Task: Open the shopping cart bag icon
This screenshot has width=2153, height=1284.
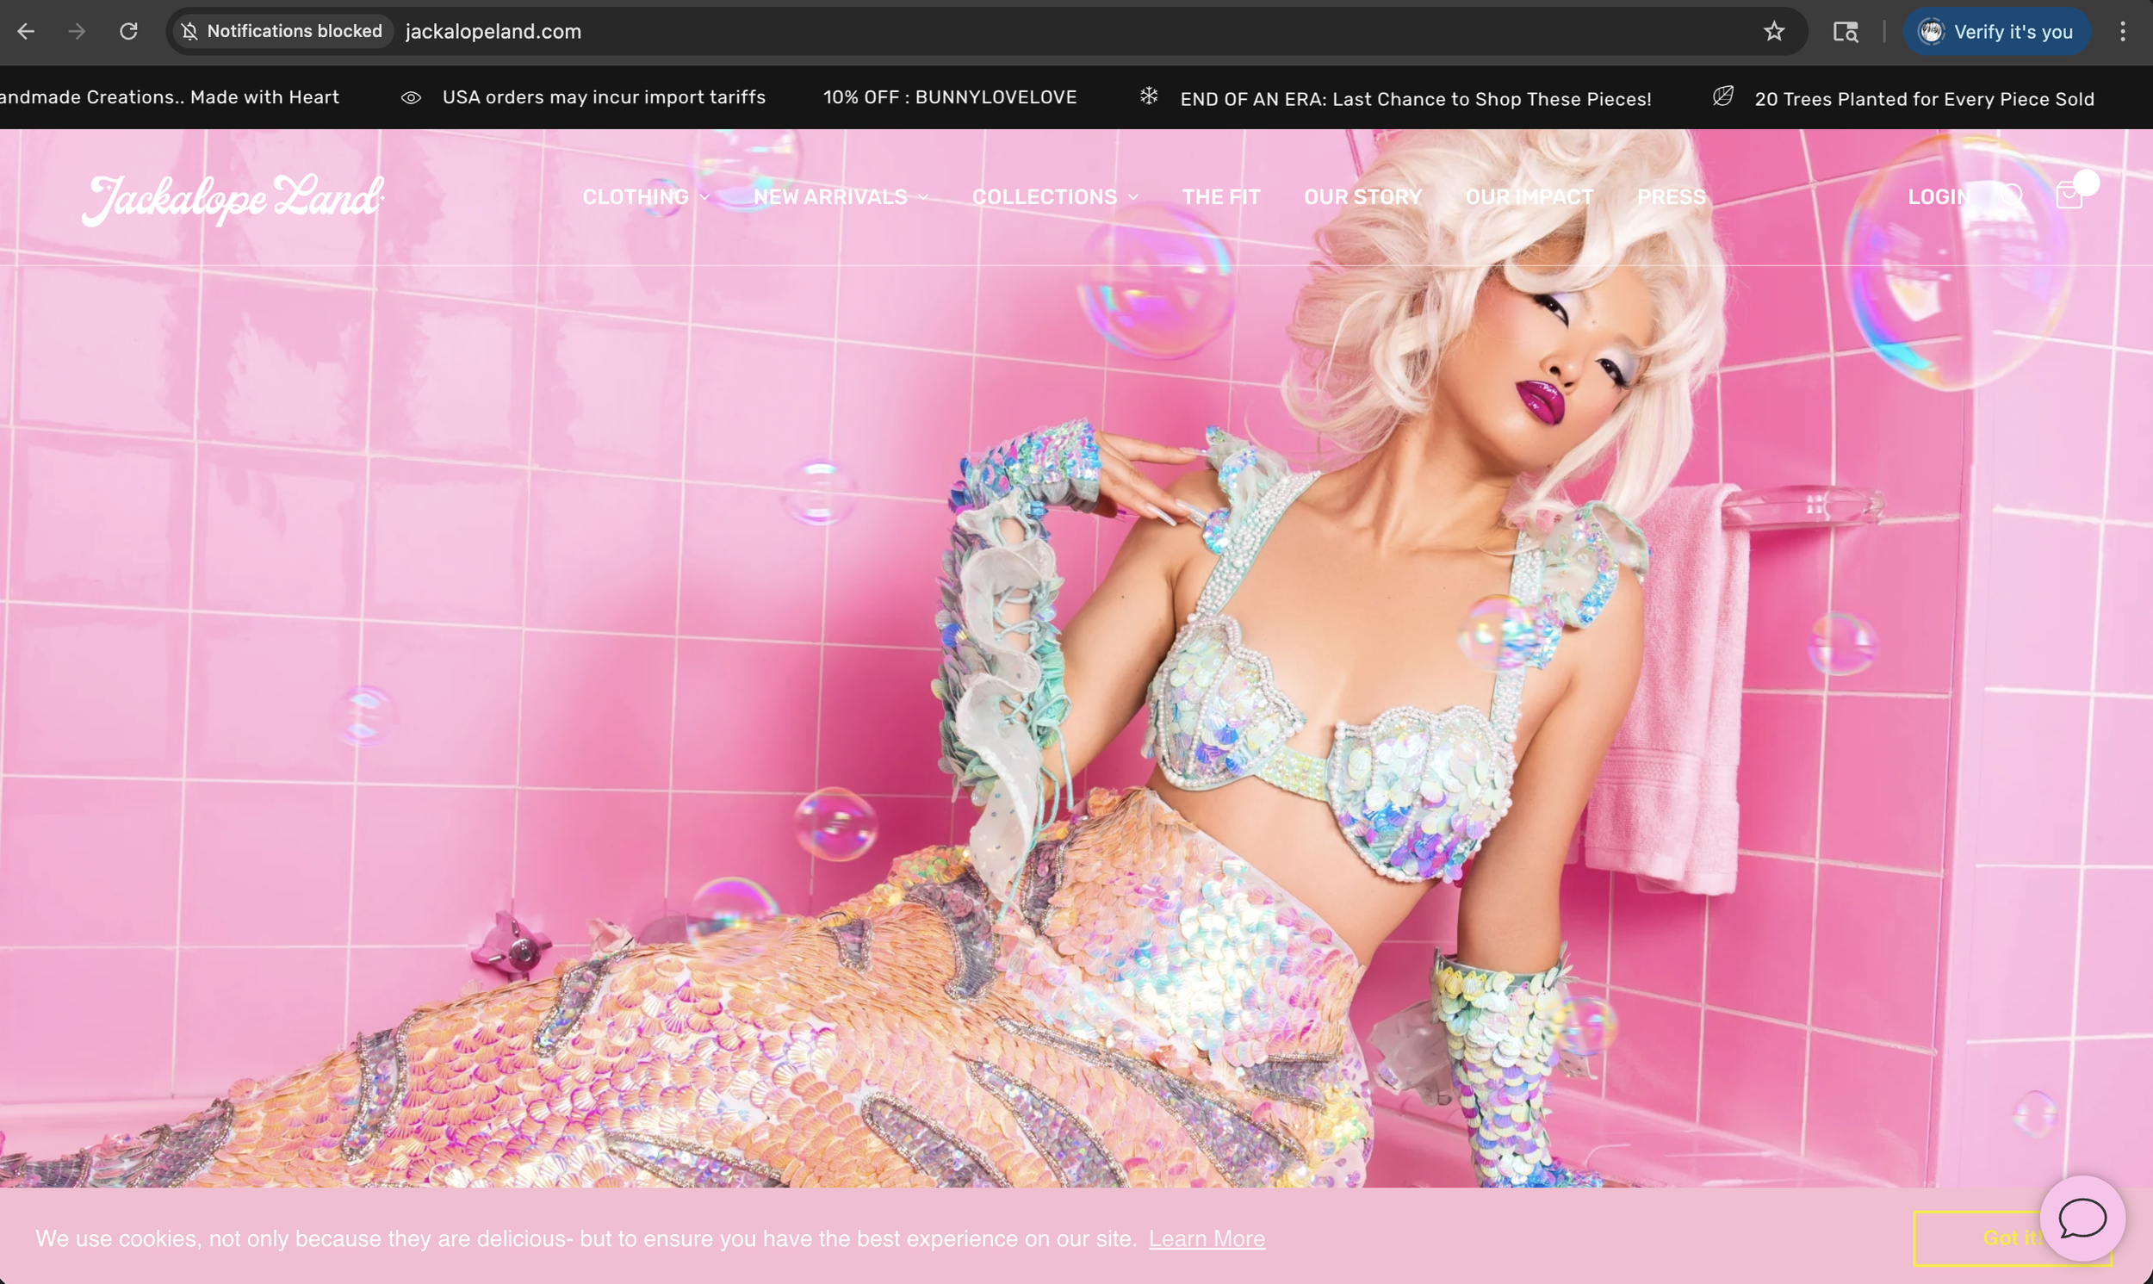Action: point(2069,196)
